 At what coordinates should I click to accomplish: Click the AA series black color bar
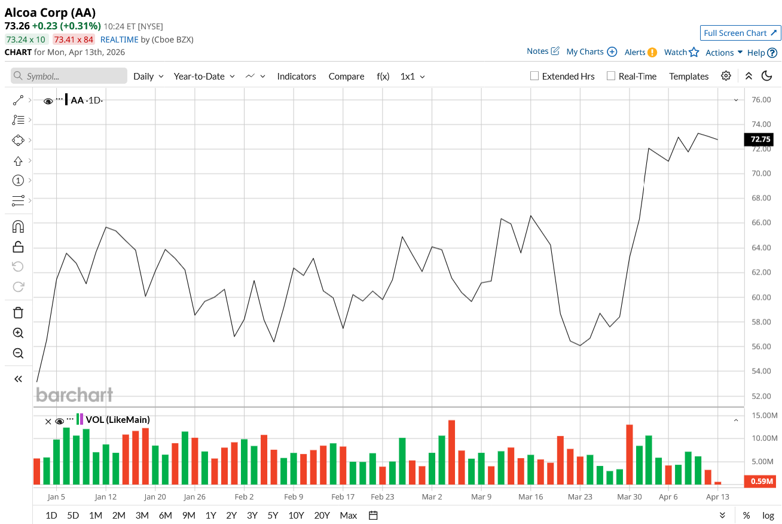[x=66, y=100]
